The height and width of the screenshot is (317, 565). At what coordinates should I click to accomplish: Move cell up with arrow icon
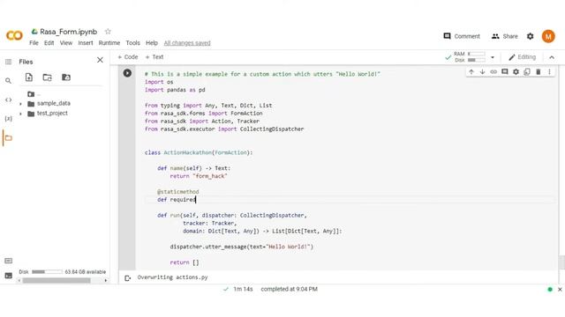tap(471, 72)
